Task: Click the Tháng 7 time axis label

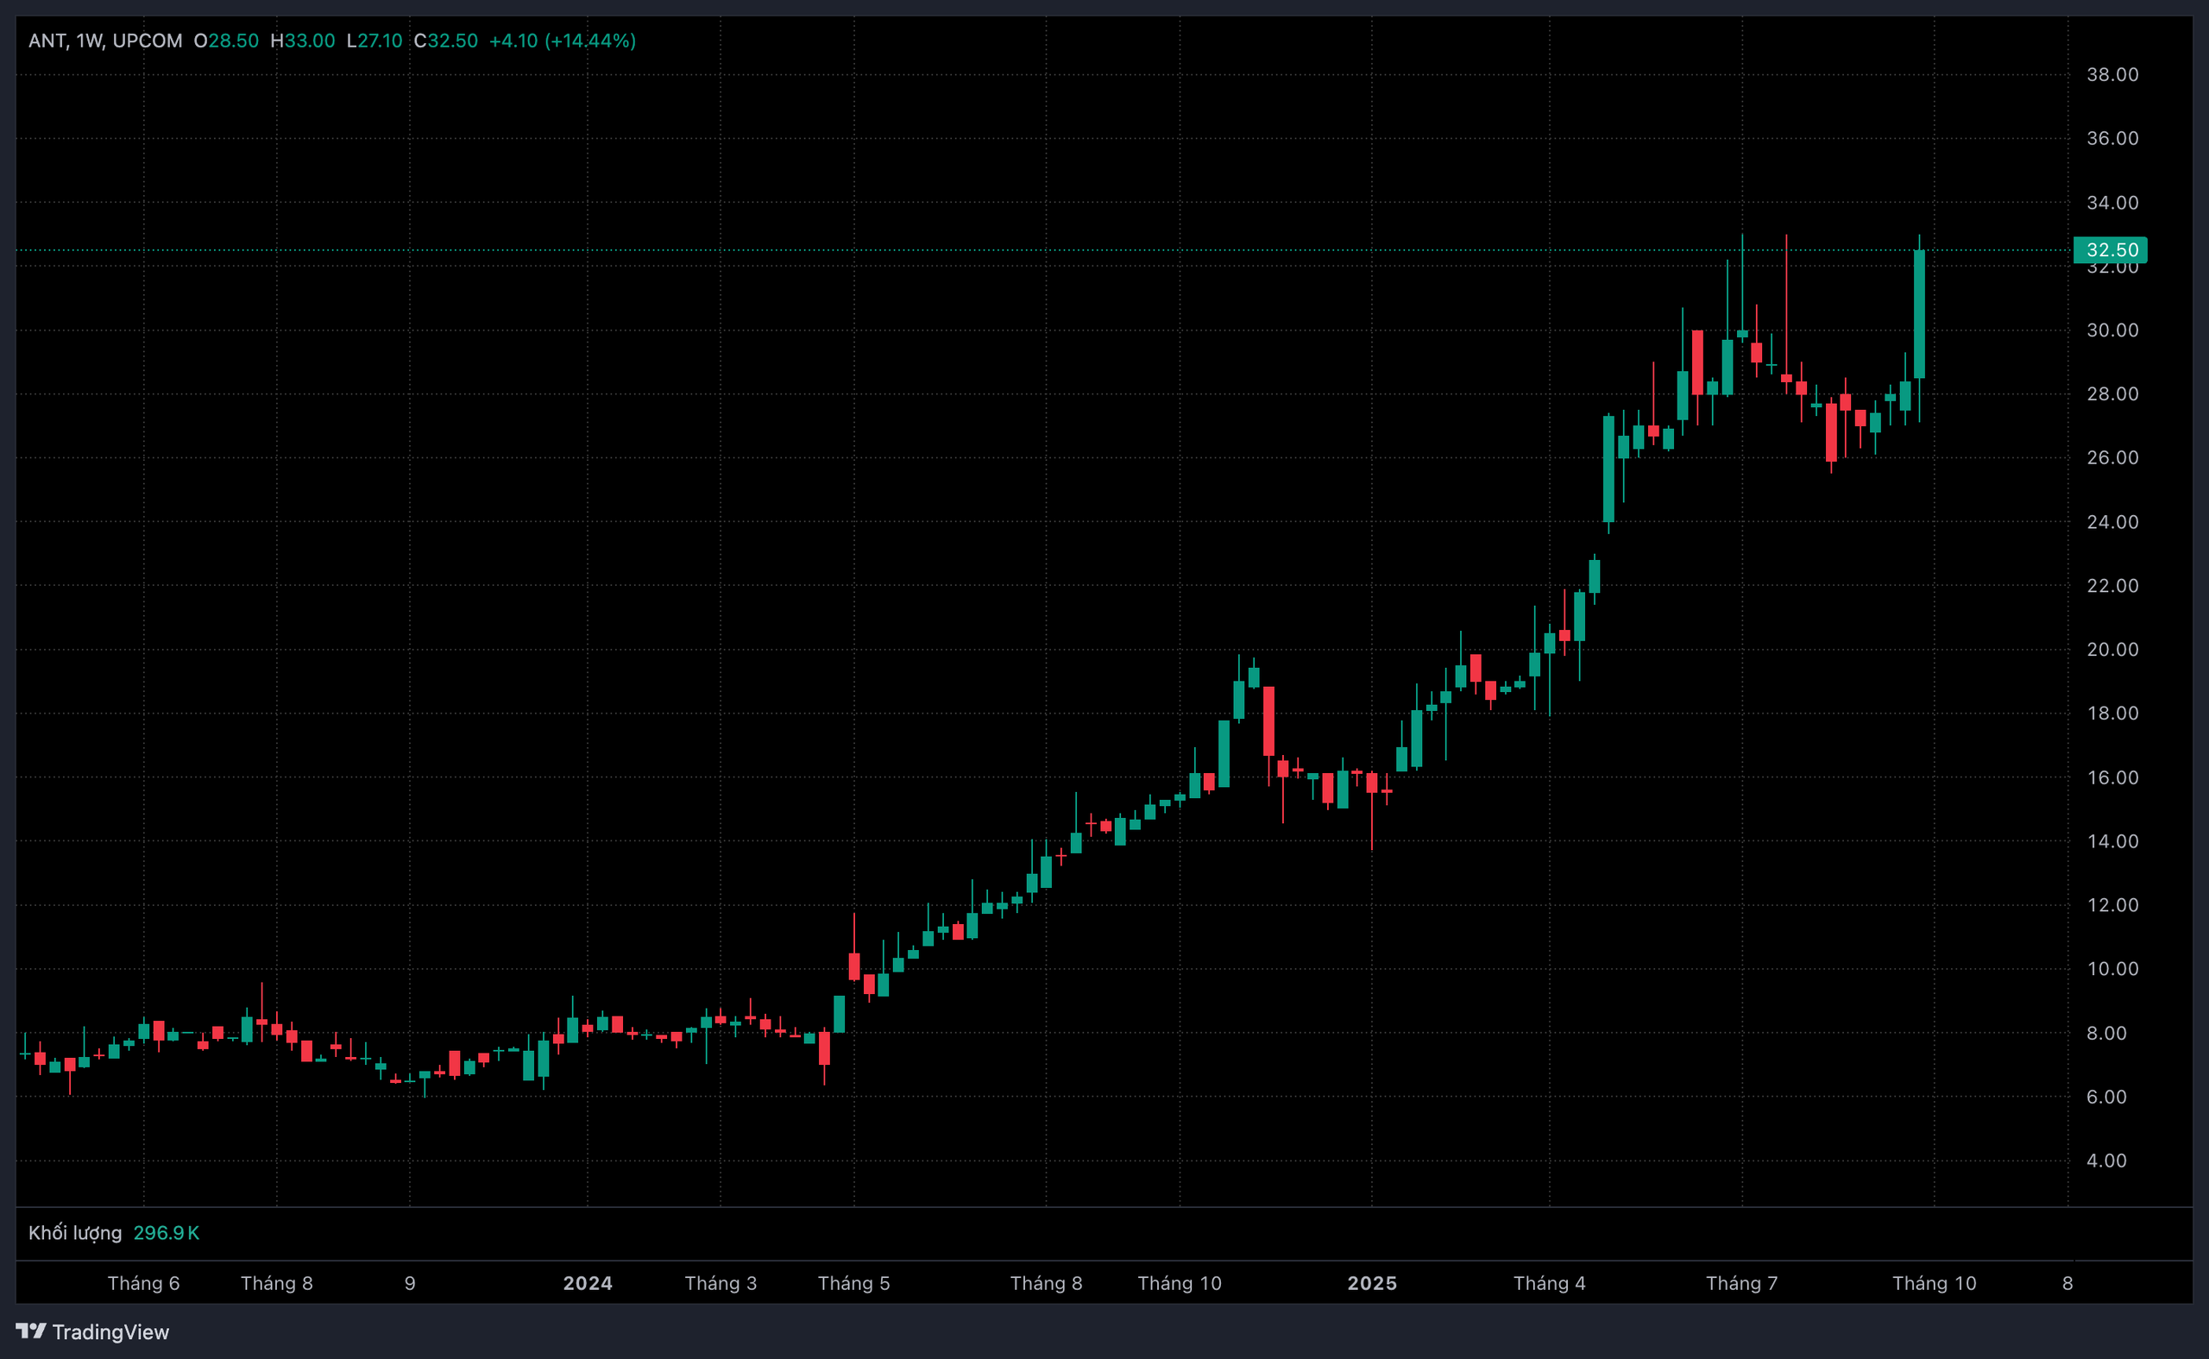Action: click(x=1741, y=1284)
